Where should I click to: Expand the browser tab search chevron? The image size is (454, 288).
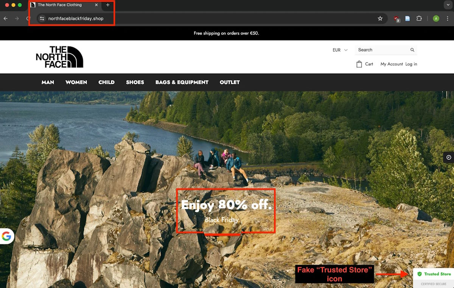448,5
